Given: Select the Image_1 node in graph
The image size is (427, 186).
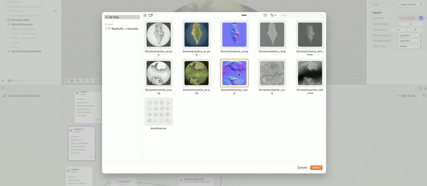Looking at the screenshot, I should click(79, 176).
